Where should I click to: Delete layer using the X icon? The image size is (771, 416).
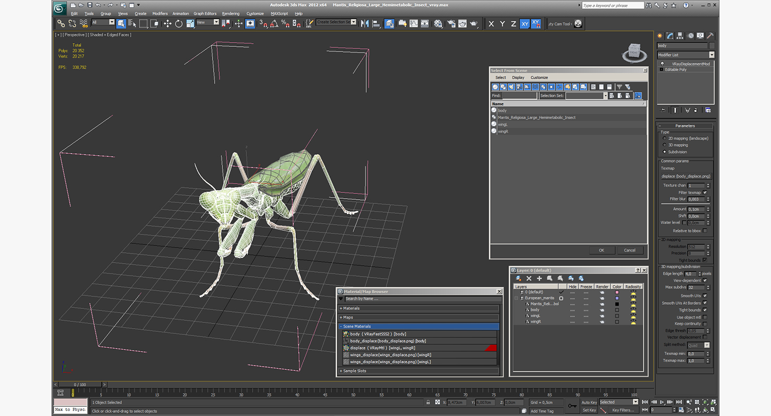click(529, 279)
